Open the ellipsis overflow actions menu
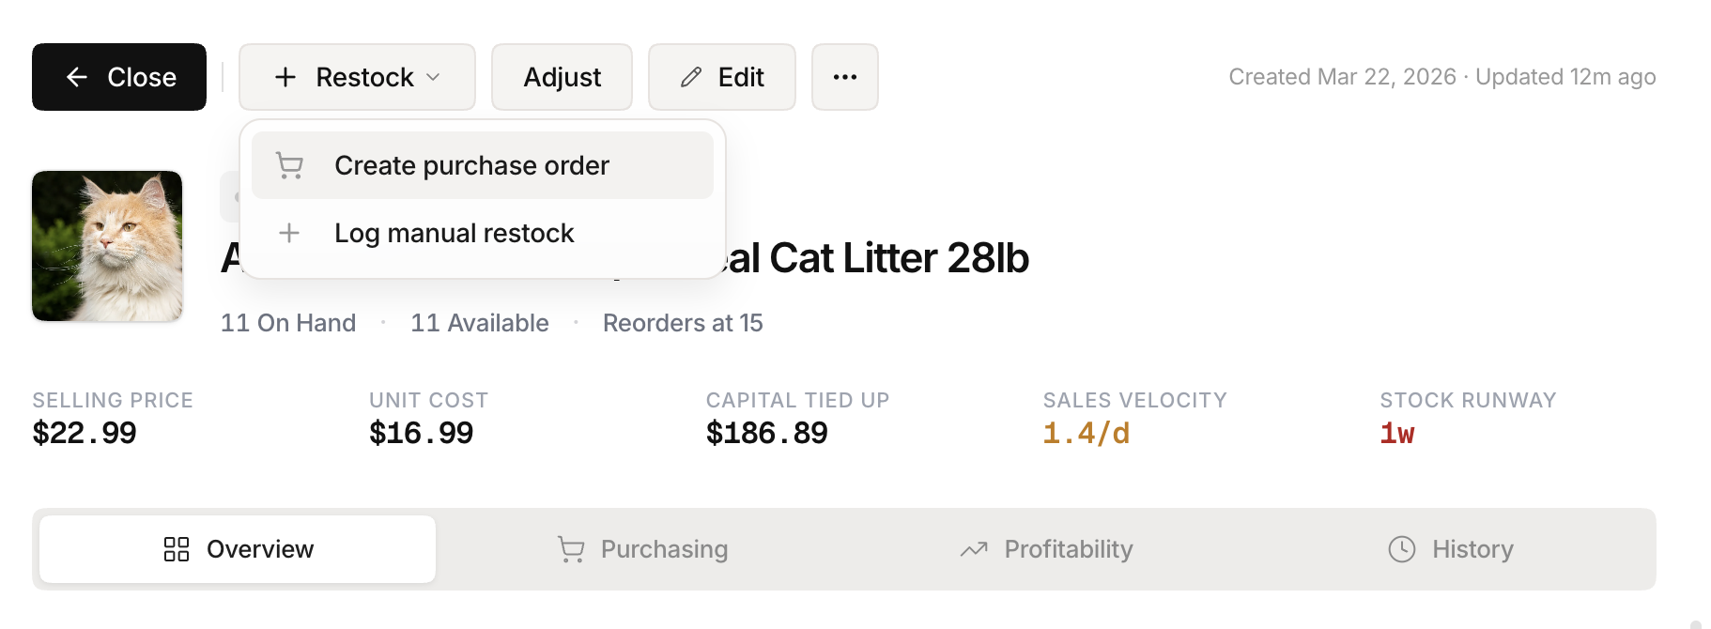This screenshot has width=1711, height=629. [844, 77]
